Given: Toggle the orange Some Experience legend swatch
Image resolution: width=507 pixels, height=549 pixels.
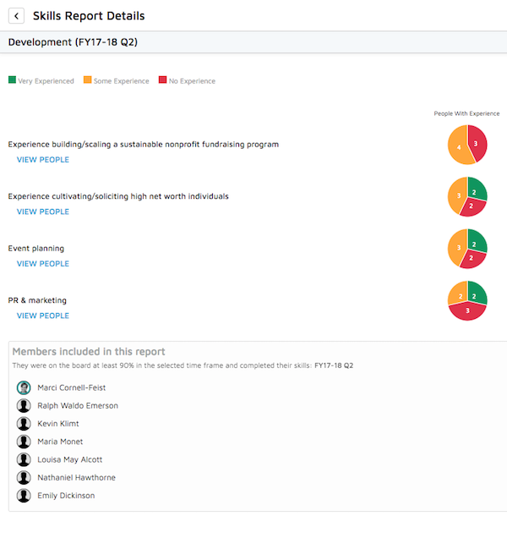Looking at the screenshot, I should tap(87, 80).
